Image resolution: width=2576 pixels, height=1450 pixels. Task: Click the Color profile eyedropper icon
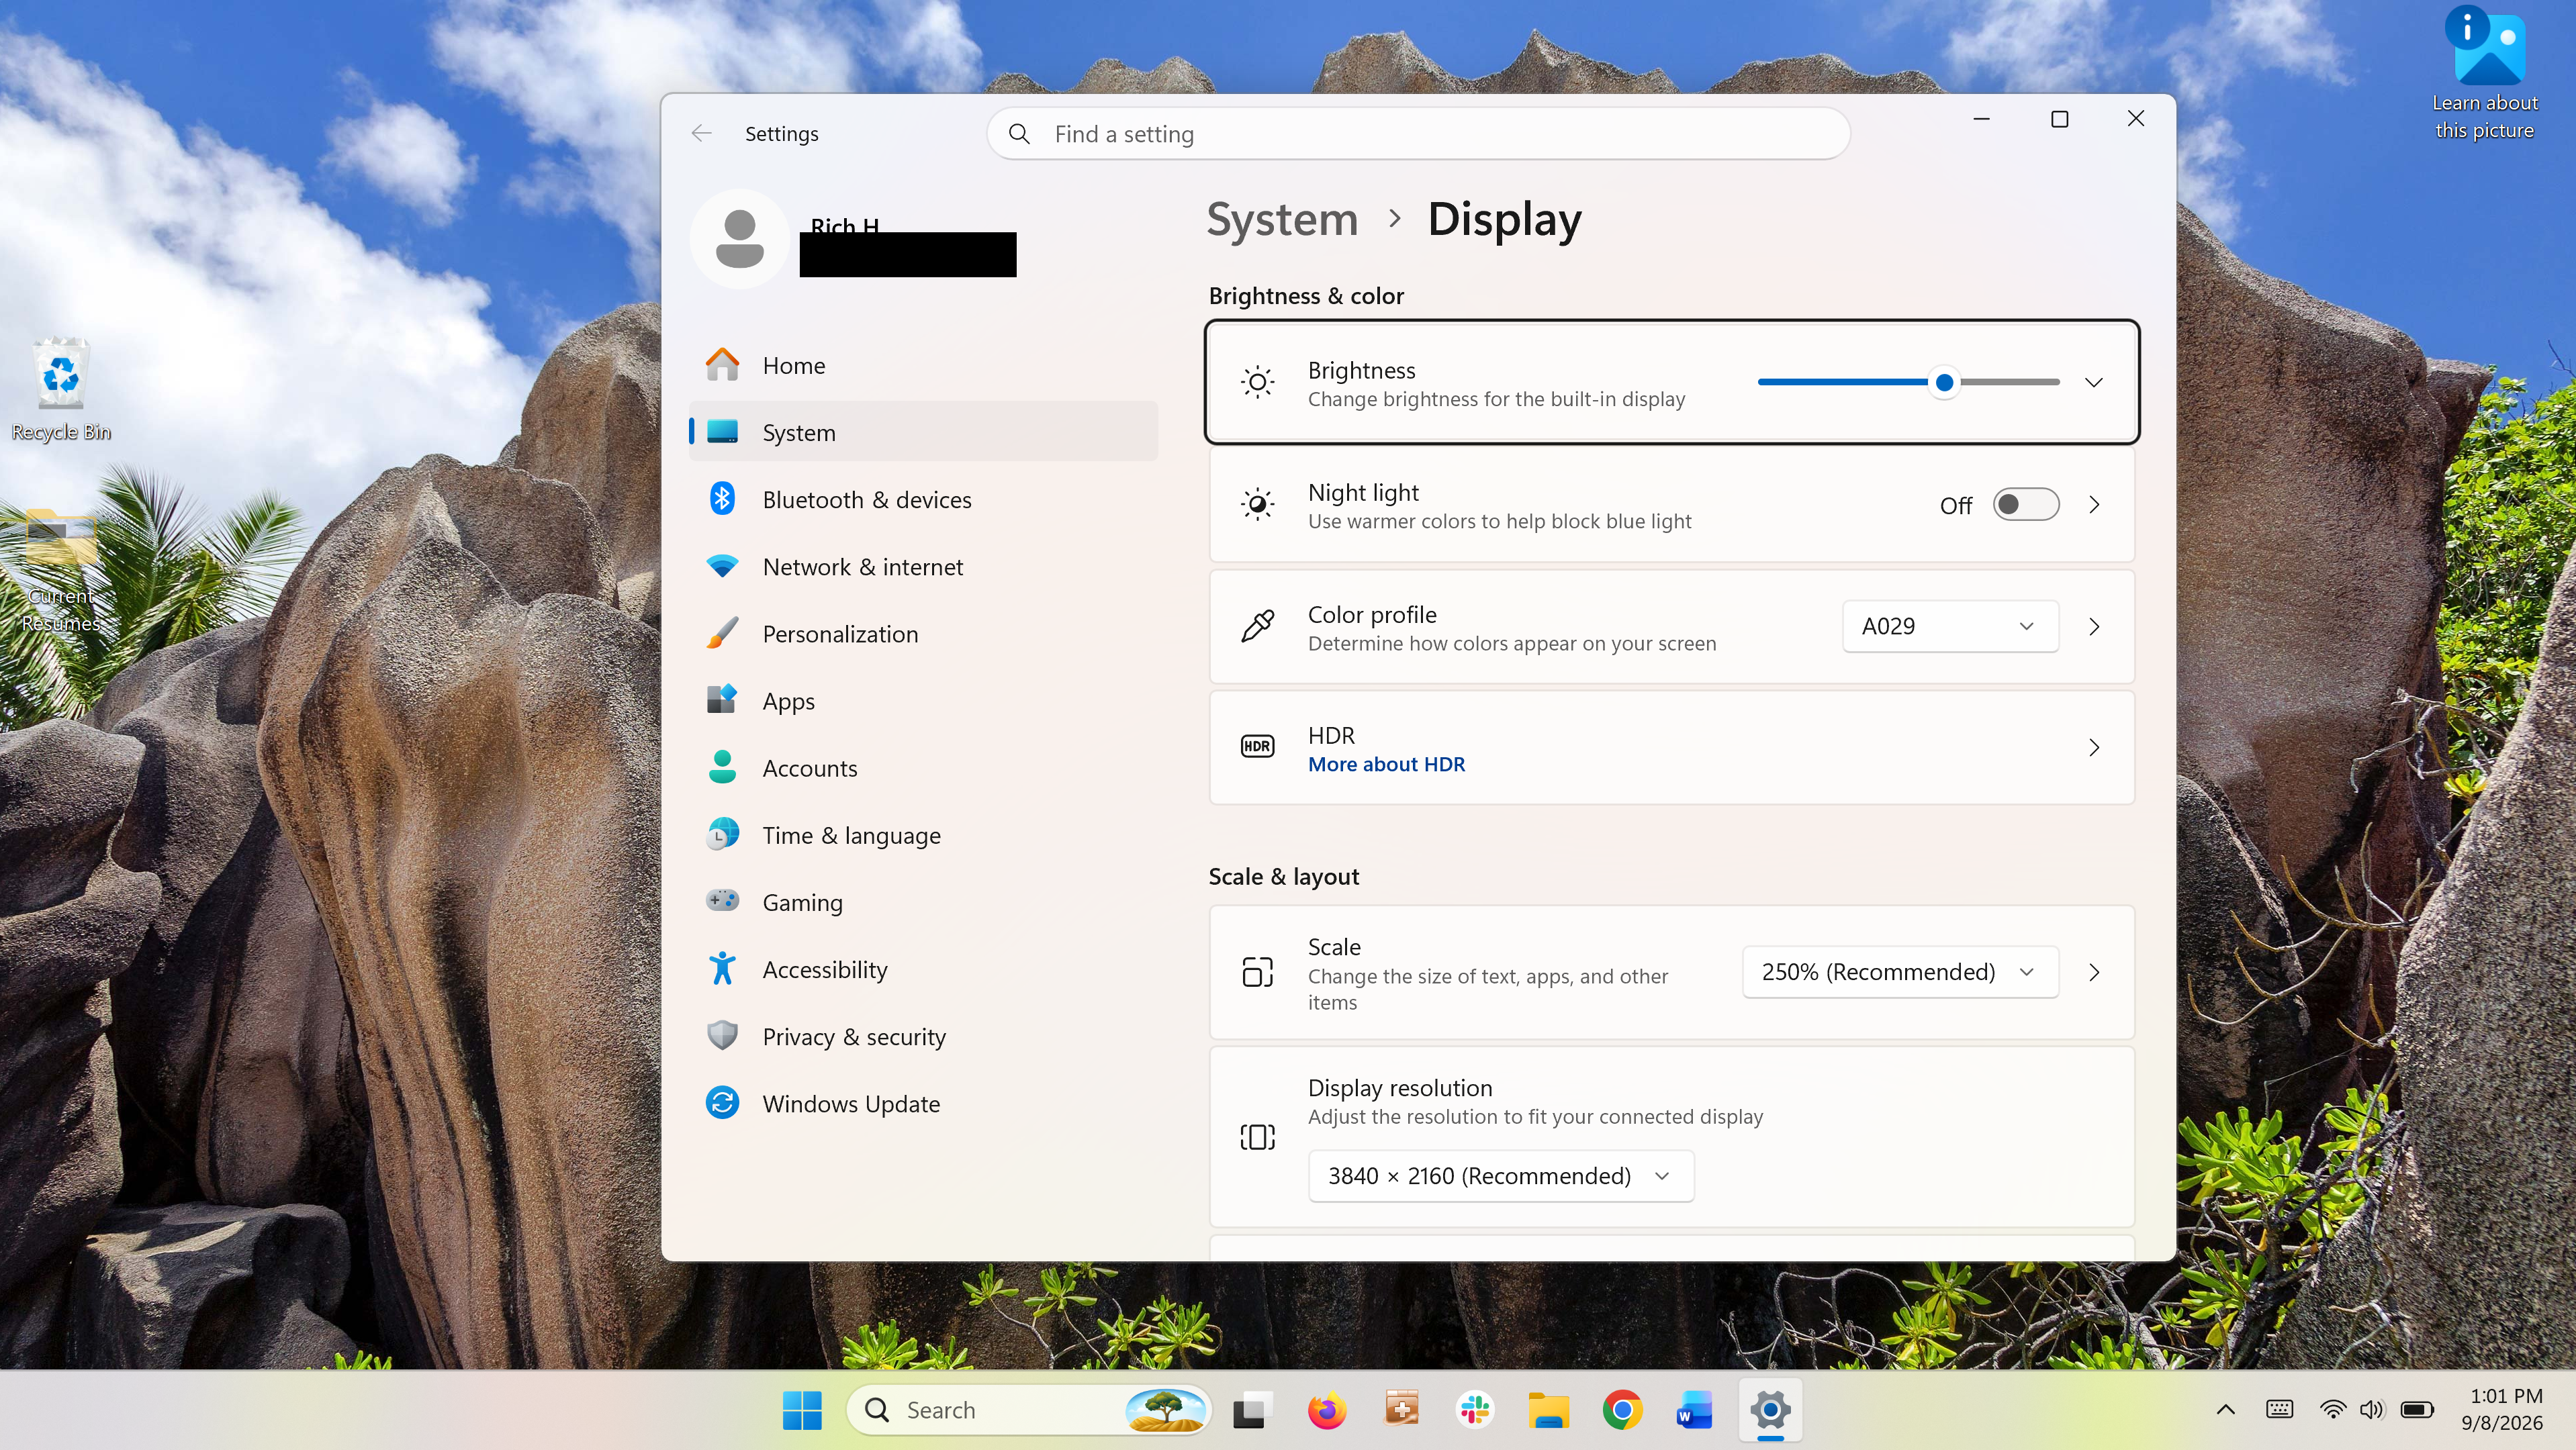point(1257,626)
